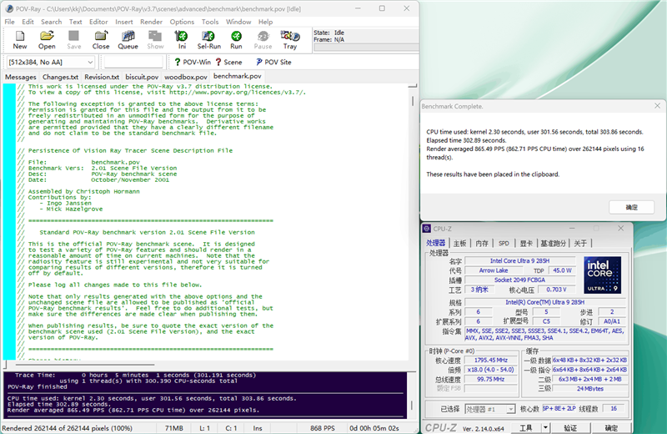
Task: Close the Benchmark Complete dialog
Action: click(657, 106)
